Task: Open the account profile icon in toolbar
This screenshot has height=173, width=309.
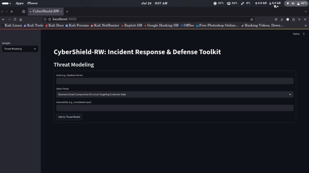Action: (x=288, y=19)
